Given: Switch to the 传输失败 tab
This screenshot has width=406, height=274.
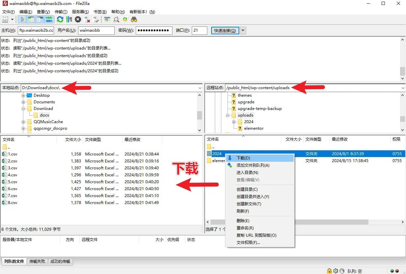Looking at the screenshot, I should [x=37, y=261].
